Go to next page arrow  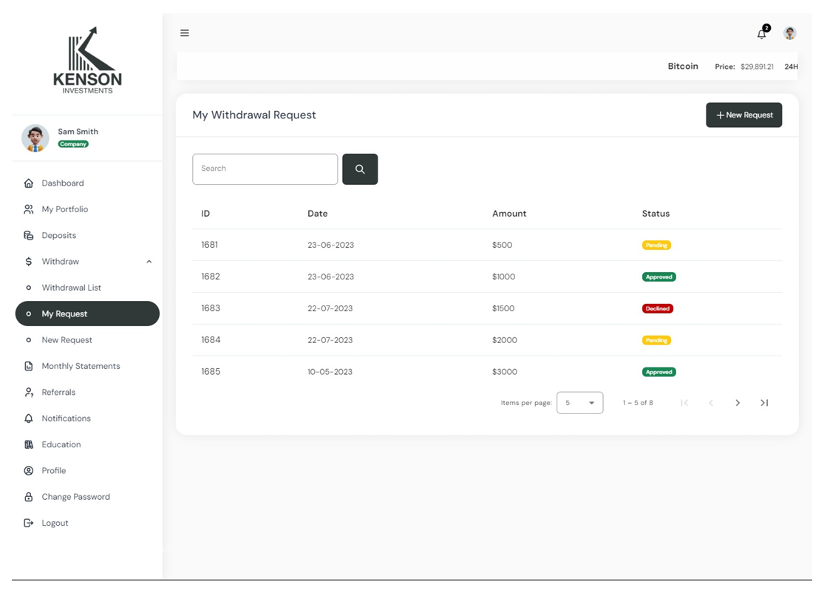(x=738, y=403)
